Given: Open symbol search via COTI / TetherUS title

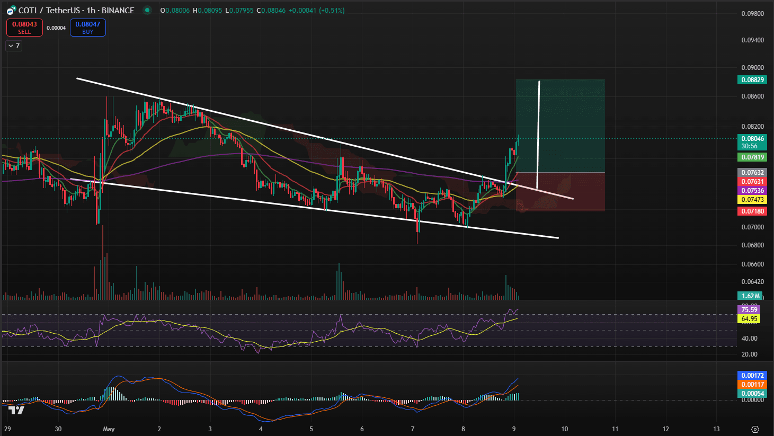Looking at the screenshot, I should coord(76,11).
